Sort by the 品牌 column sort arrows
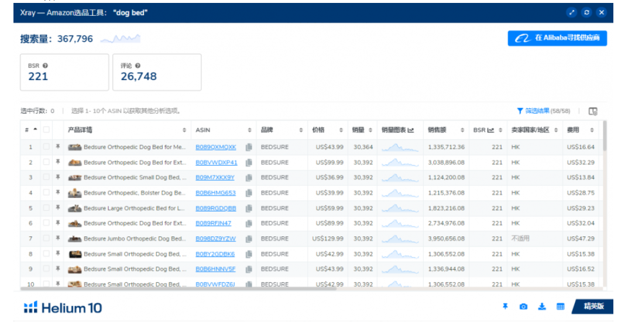 (x=301, y=130)
